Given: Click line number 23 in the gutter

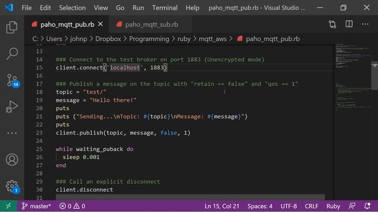Looking at the screenshot, I should [x=39, y=132].
